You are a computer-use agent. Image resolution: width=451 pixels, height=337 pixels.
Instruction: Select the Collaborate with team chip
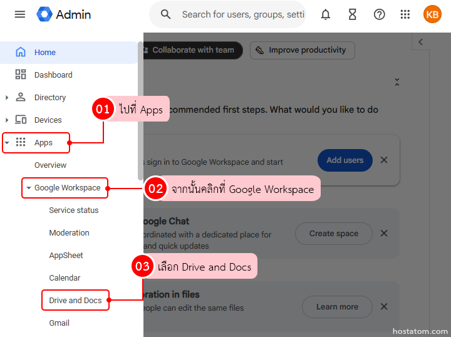193,50
